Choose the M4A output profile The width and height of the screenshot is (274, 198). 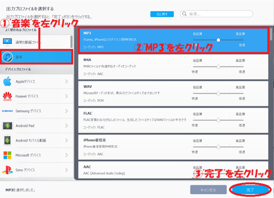[x=132, y=67]
